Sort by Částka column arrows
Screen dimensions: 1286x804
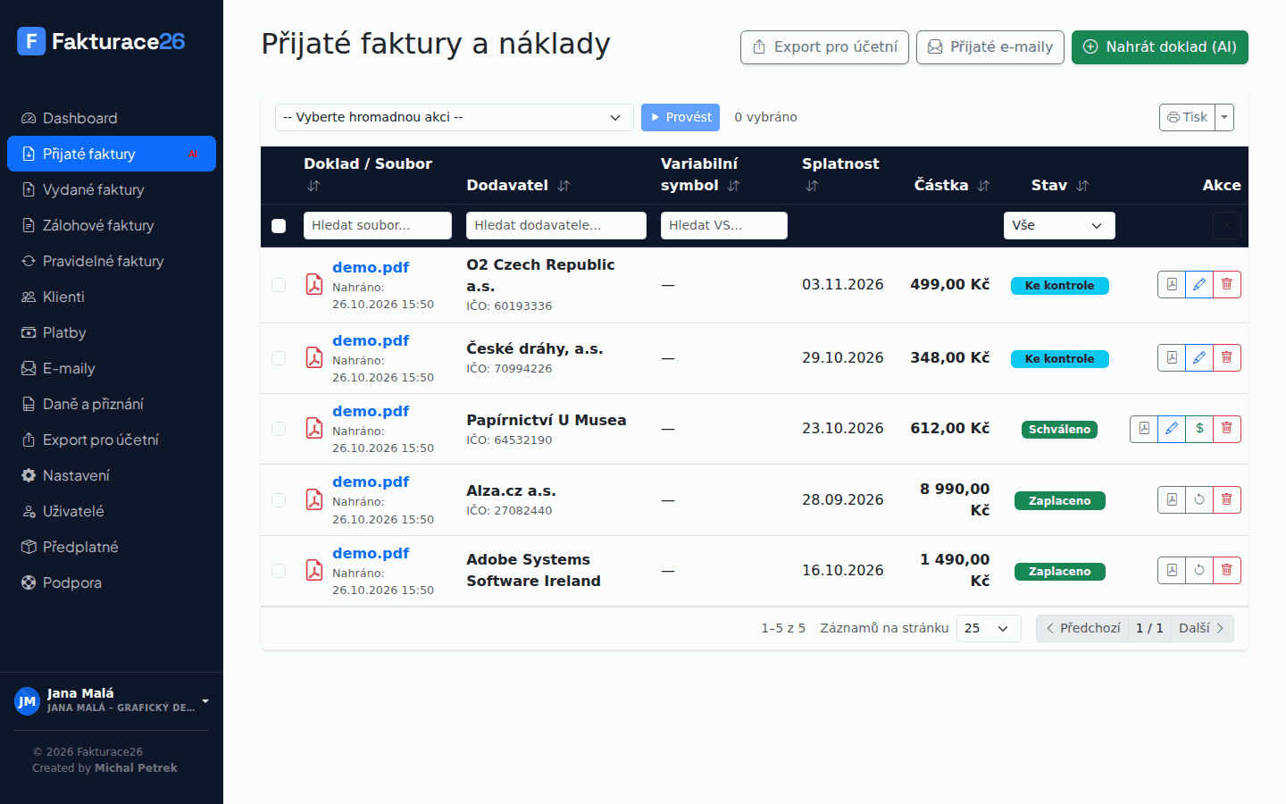point(983,186)
